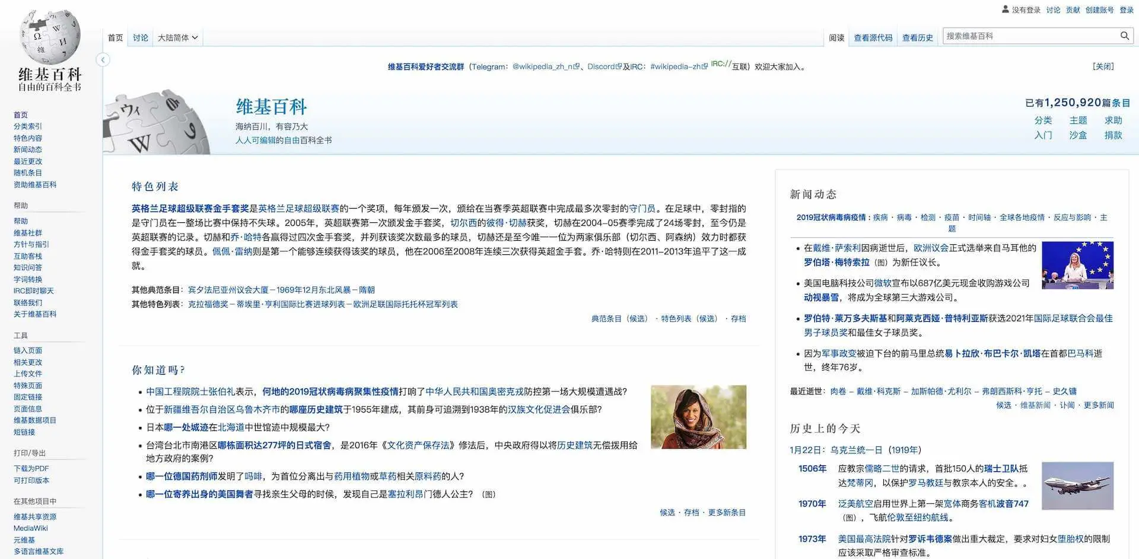Click the user avatar icon beside 没有登录
Image resolution: width=1139 pixels, height=559 pixels.
pos(1005,9)
